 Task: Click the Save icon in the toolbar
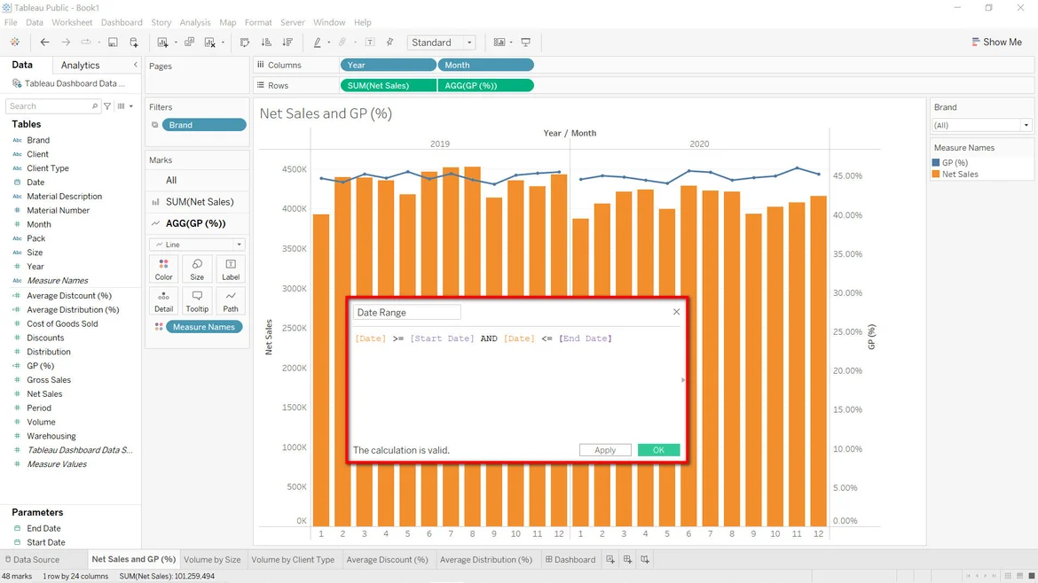[x=113, y=43]
